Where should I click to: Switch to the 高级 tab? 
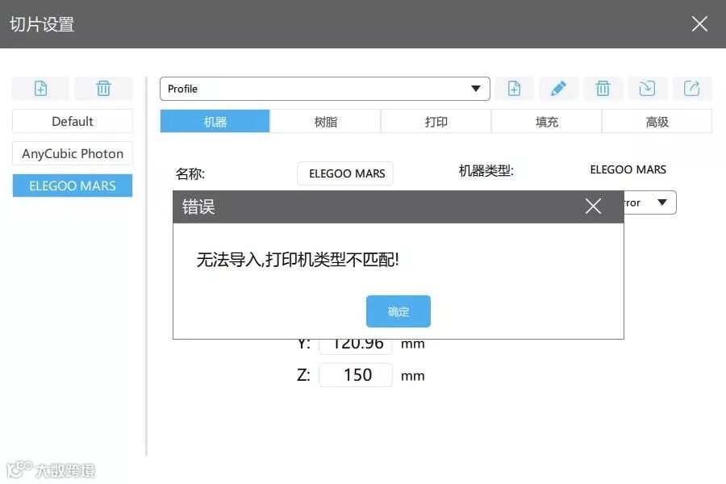(657, 121)
